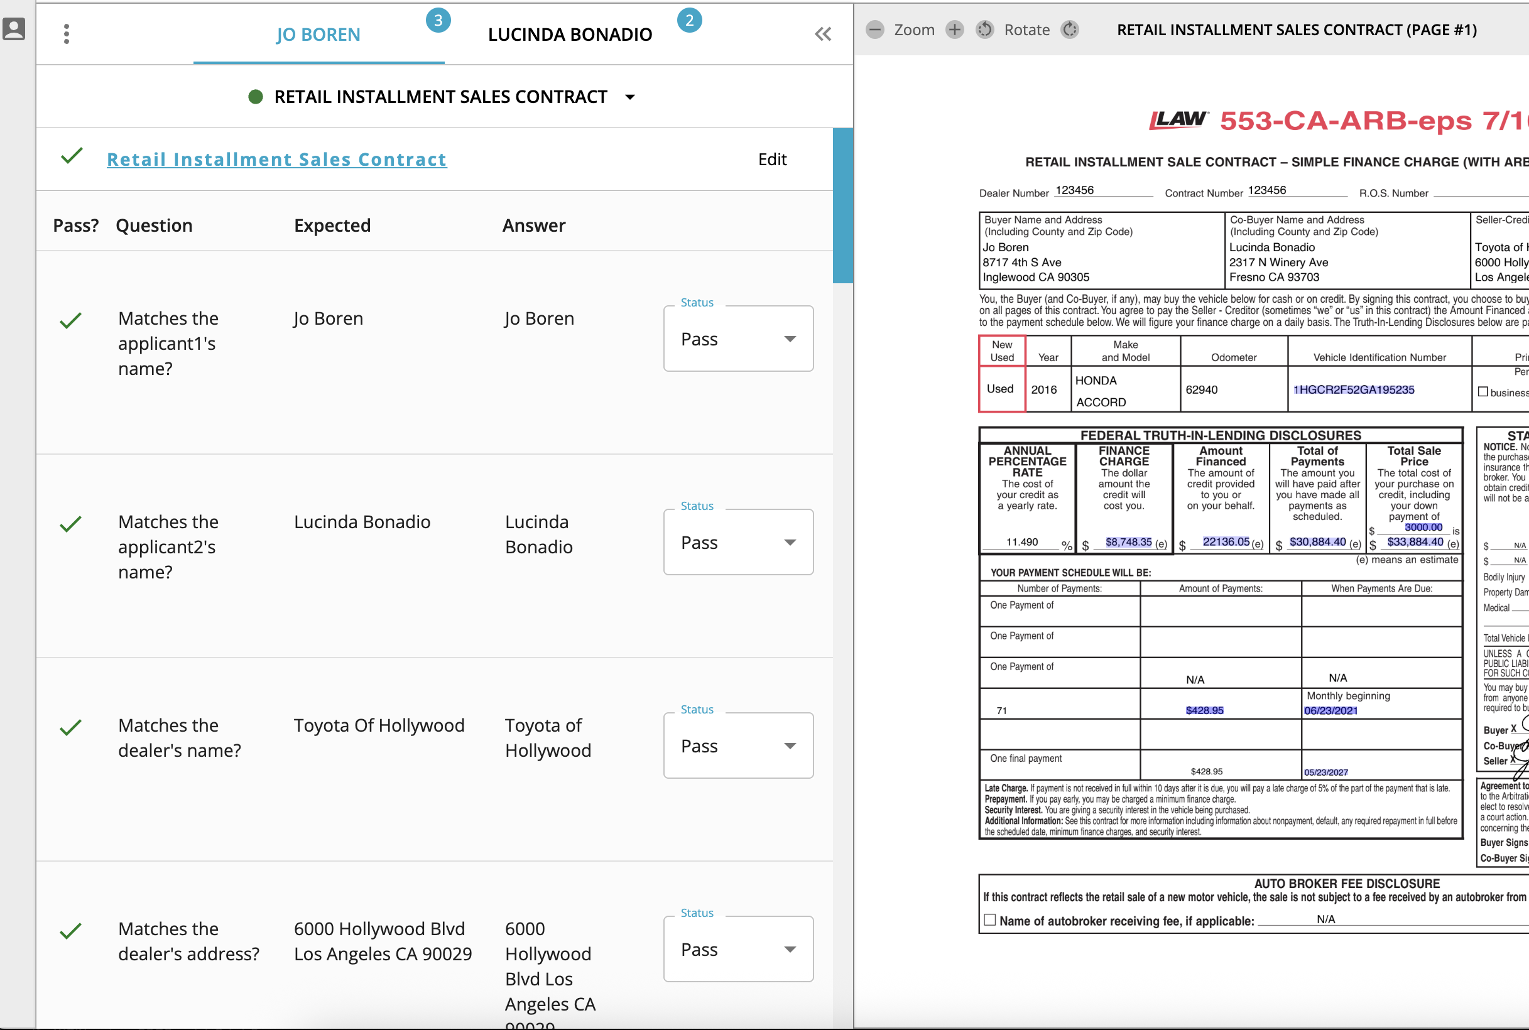Click the Answer text 'Lucinda Bonadio'
The width and height of the screenshot is (1529, 1030).
539,534
